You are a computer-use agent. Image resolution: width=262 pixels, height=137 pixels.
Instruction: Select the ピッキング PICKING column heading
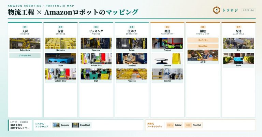(x=96, y=32)
